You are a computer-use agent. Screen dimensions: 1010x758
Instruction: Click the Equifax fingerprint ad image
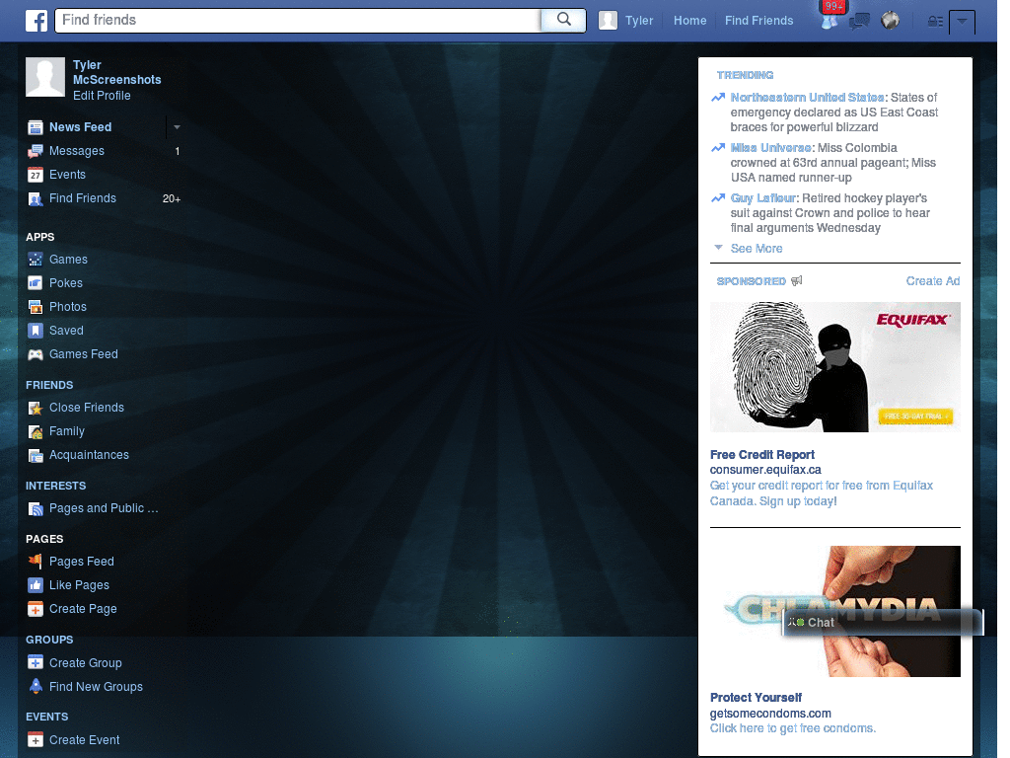(834, 367)
